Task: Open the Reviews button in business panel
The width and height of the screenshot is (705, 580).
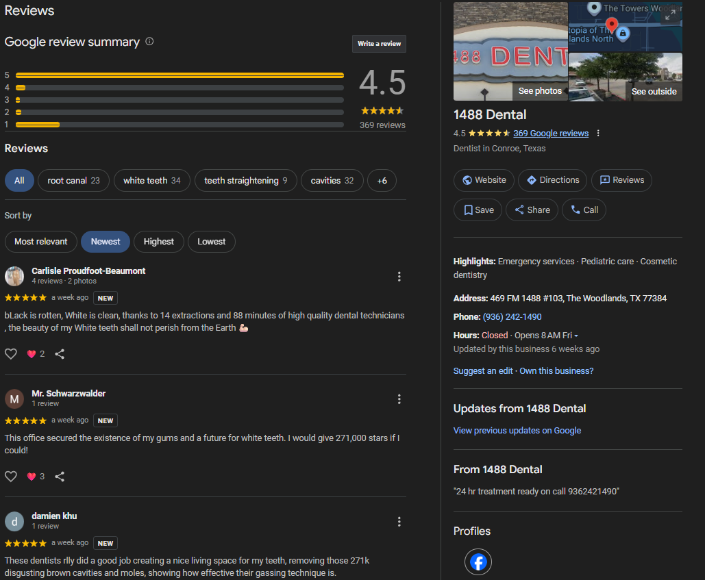Action: [x=622, y=180]
